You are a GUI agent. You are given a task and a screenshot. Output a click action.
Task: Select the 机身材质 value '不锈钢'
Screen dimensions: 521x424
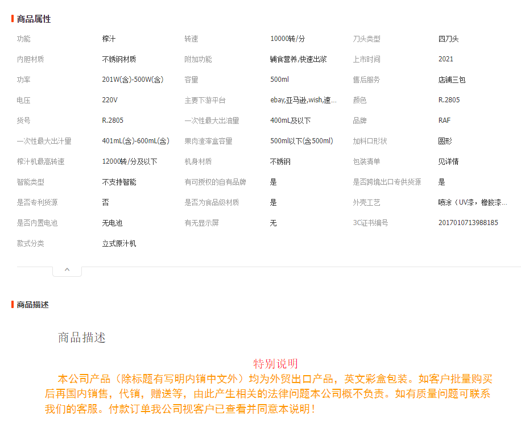[280, 161]
